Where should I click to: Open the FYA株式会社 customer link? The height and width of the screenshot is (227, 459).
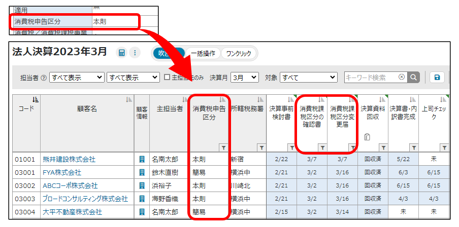coord(62,172)
